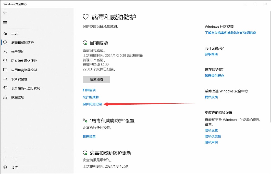Click the window icon for 应用和浏览器控制
The image size is (271, 174).
[5, 70]
